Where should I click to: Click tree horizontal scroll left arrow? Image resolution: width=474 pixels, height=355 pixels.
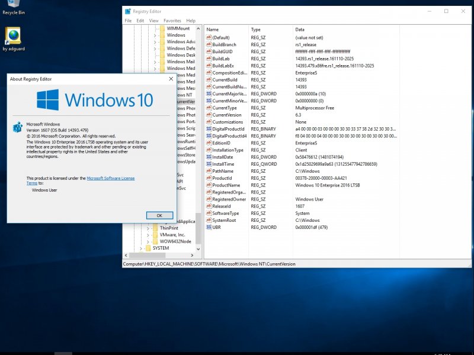(x=126, y=256)
